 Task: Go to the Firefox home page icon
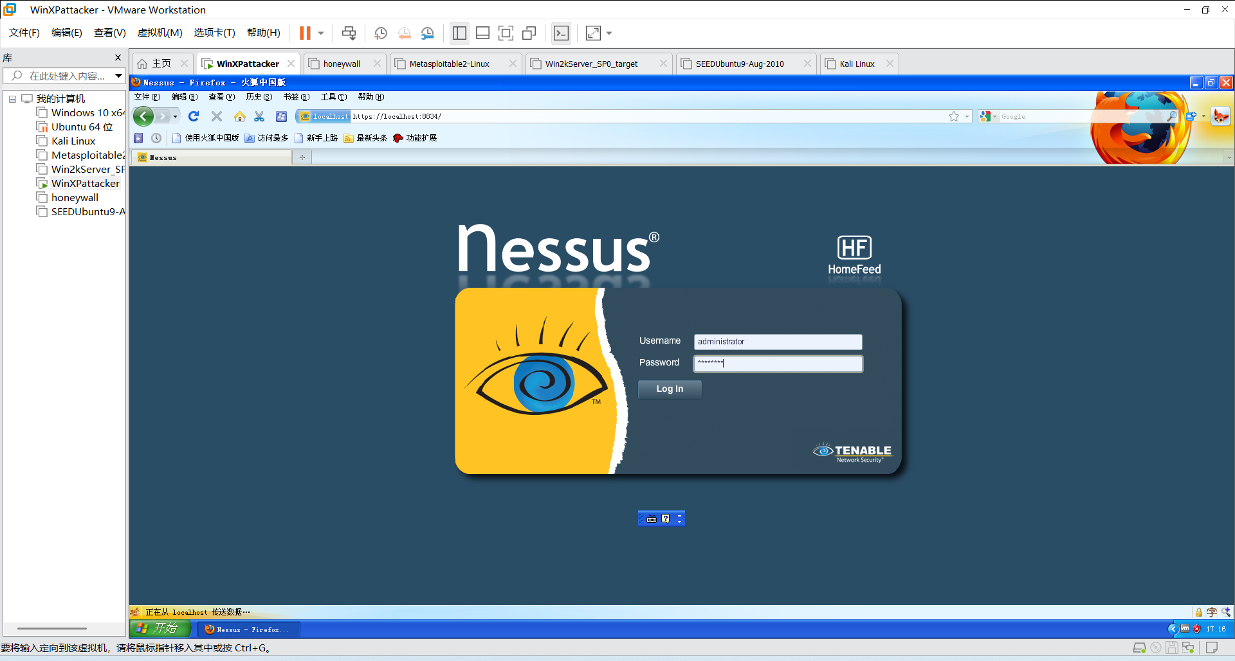point(240,116)
